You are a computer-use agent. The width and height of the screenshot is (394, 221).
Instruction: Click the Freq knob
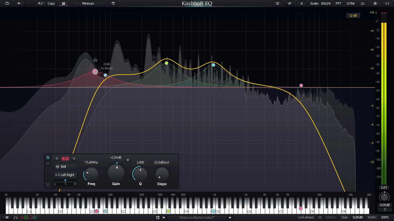91,174
